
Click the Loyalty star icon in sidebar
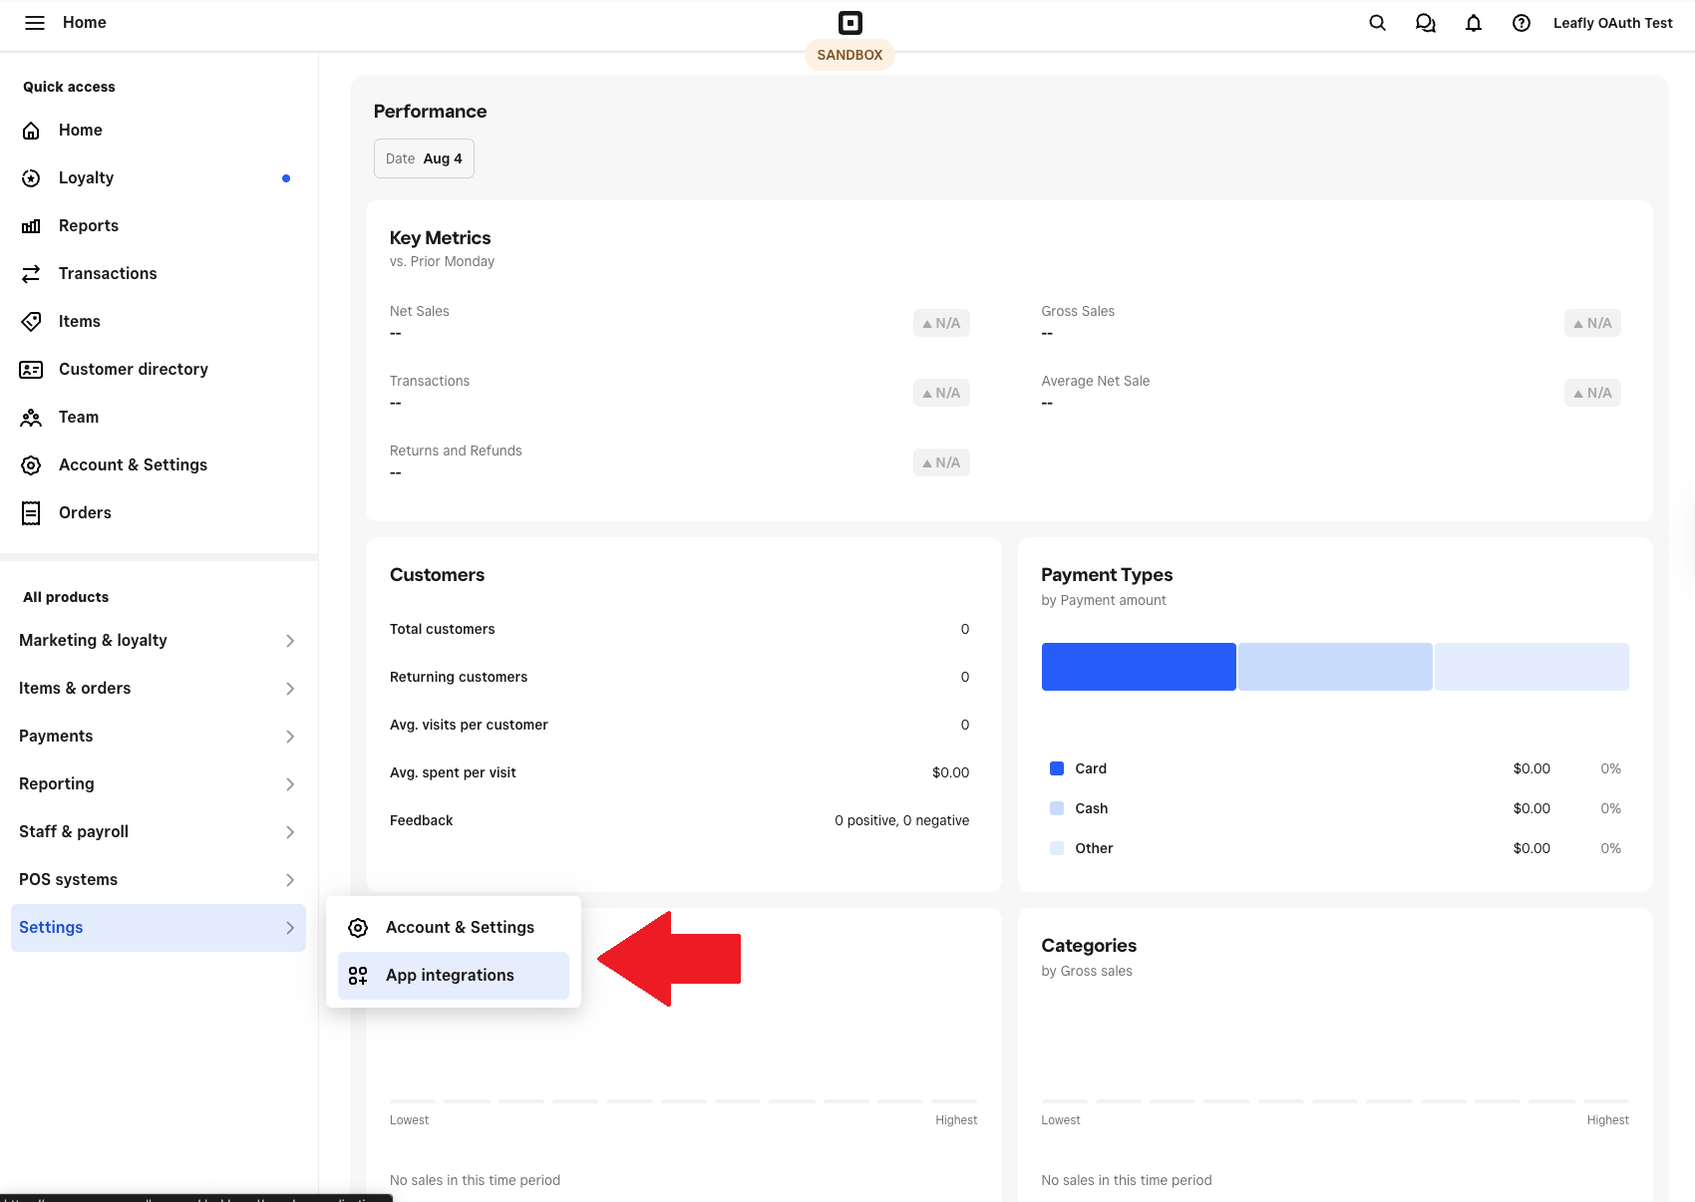click(32, 178)
